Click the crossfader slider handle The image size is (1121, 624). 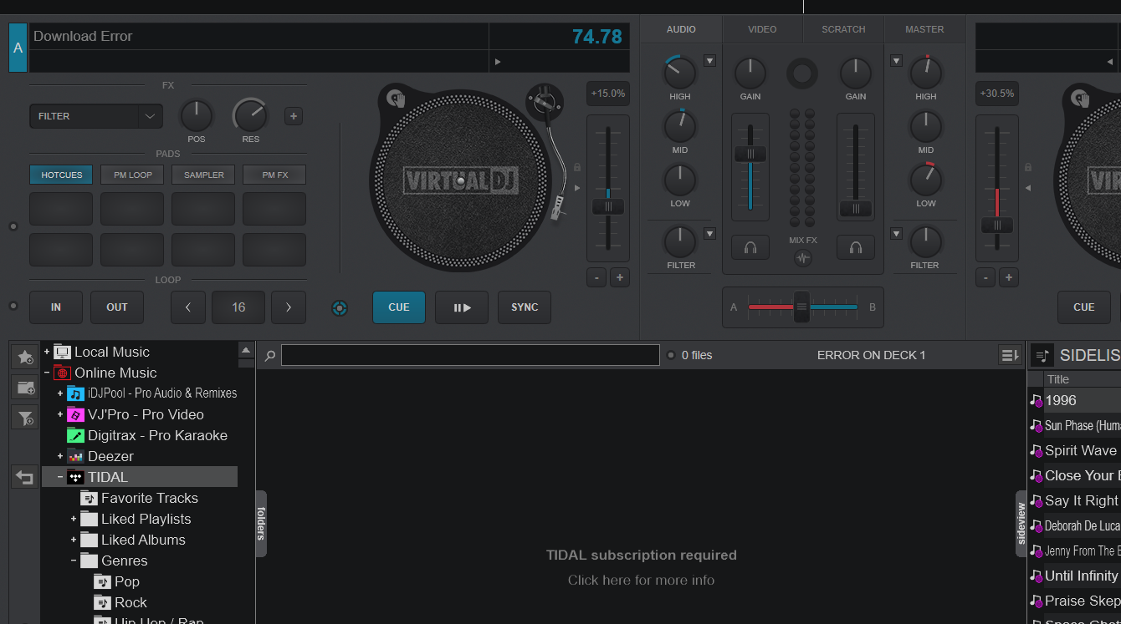pos(801,307)
